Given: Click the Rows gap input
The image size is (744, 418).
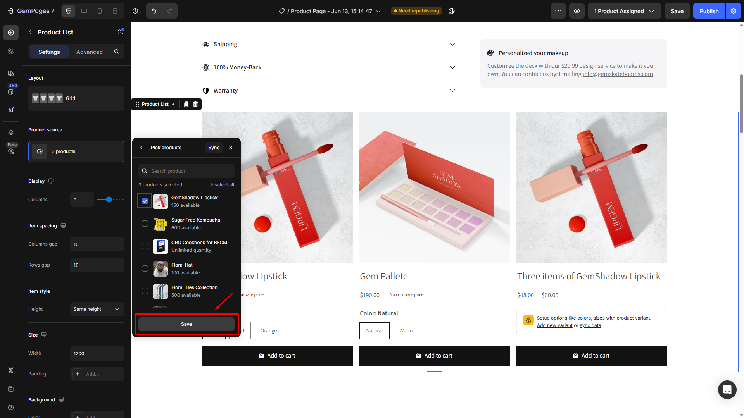Looking at the screenshot, I should pyautogui.click(x=97, y=265).
